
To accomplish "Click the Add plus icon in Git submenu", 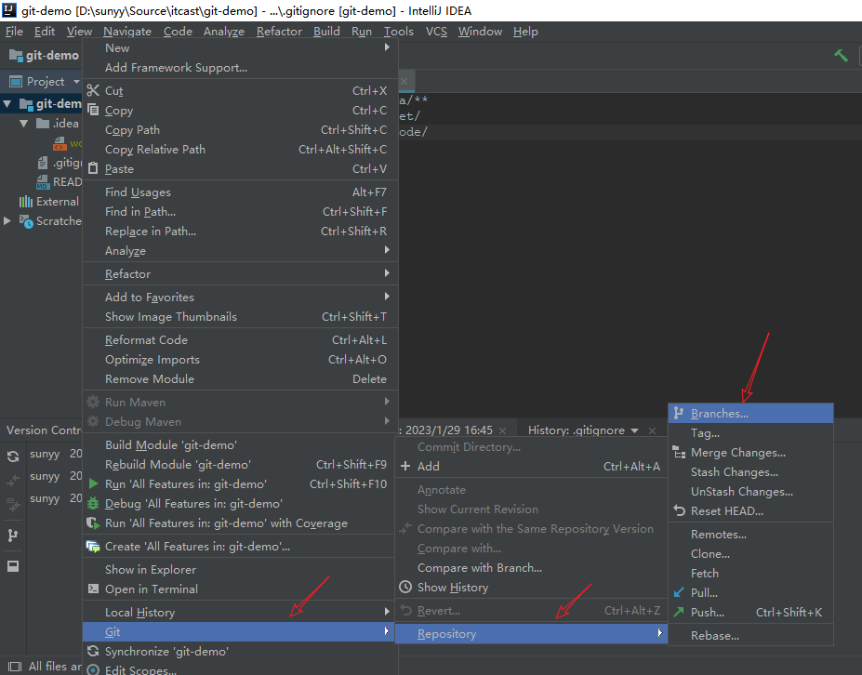I will tap(405, 466).
